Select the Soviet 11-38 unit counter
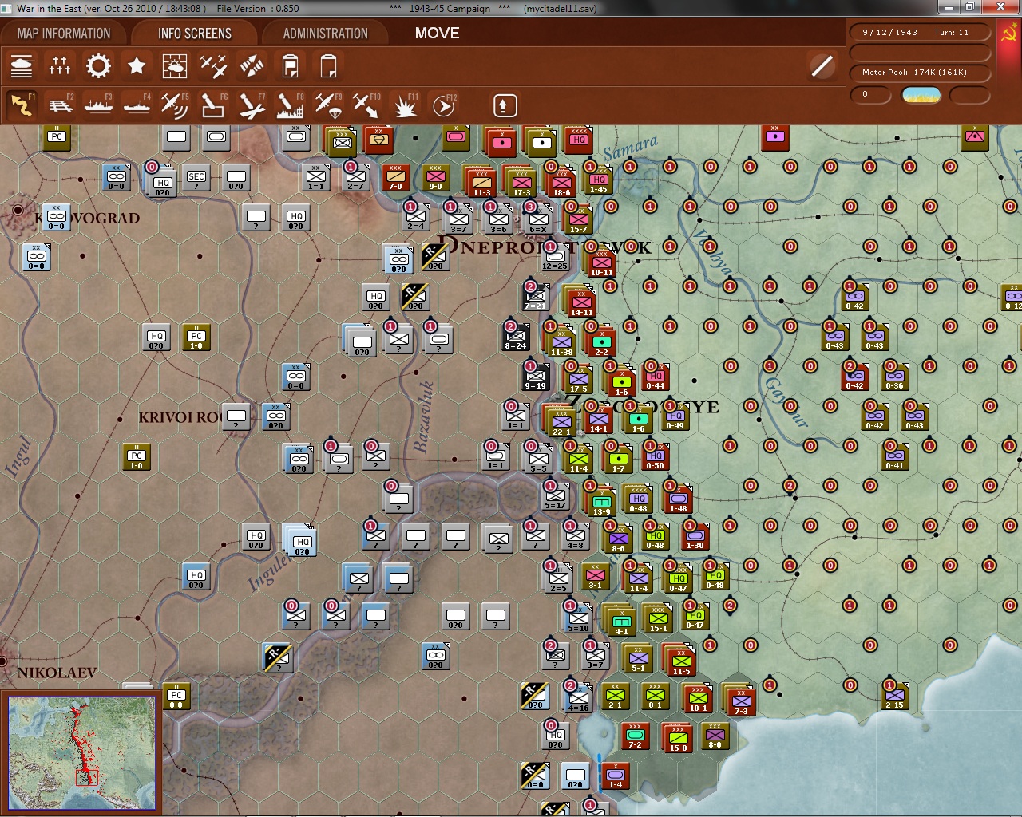The width and height of the screenshot is (1022, 817). pos(561,341)
